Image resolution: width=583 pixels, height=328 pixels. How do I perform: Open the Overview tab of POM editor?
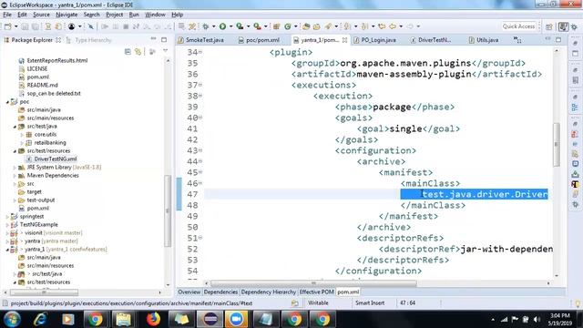(x=189, y=292)
